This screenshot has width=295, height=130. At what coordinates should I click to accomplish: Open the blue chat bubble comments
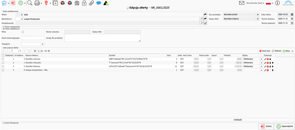[x=99, y=3]
